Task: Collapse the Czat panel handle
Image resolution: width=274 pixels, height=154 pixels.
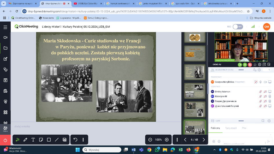Action: [x=241, y=121]
